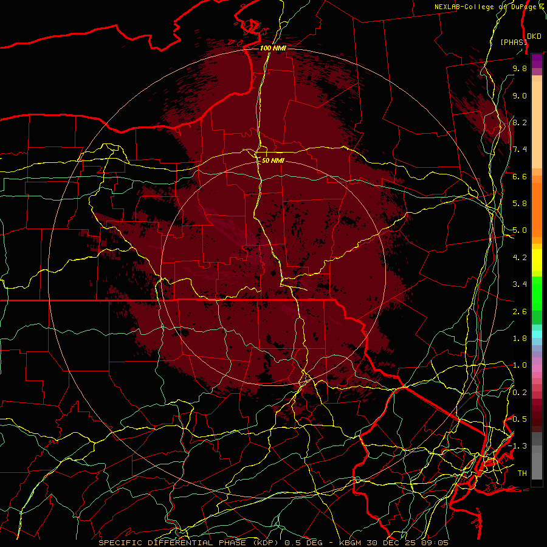Click the 9.8 value on the color scale

[520, 68]
